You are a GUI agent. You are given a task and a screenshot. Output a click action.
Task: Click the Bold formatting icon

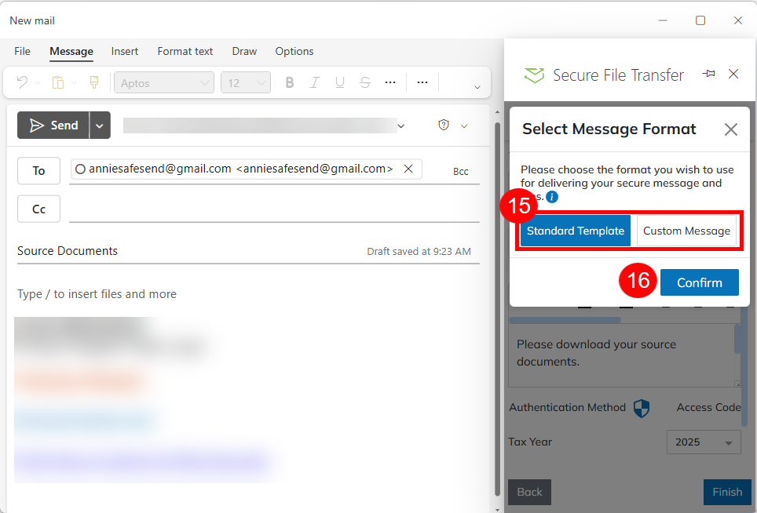pyautogui.click(x=290, y=82)
